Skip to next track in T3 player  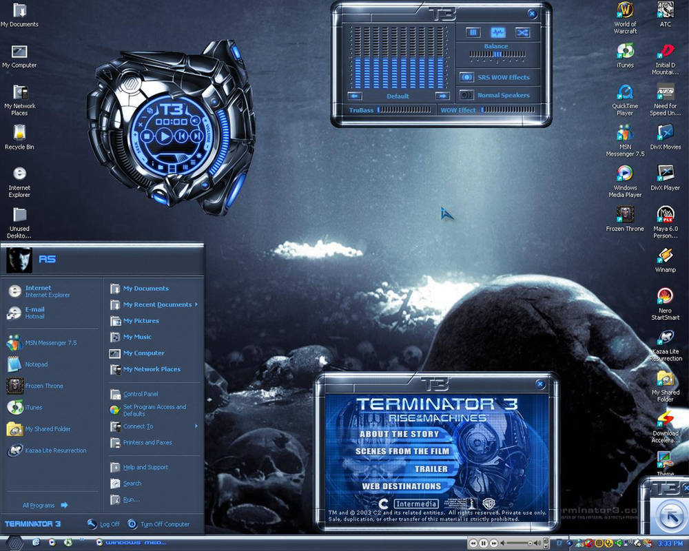point(196,136)
